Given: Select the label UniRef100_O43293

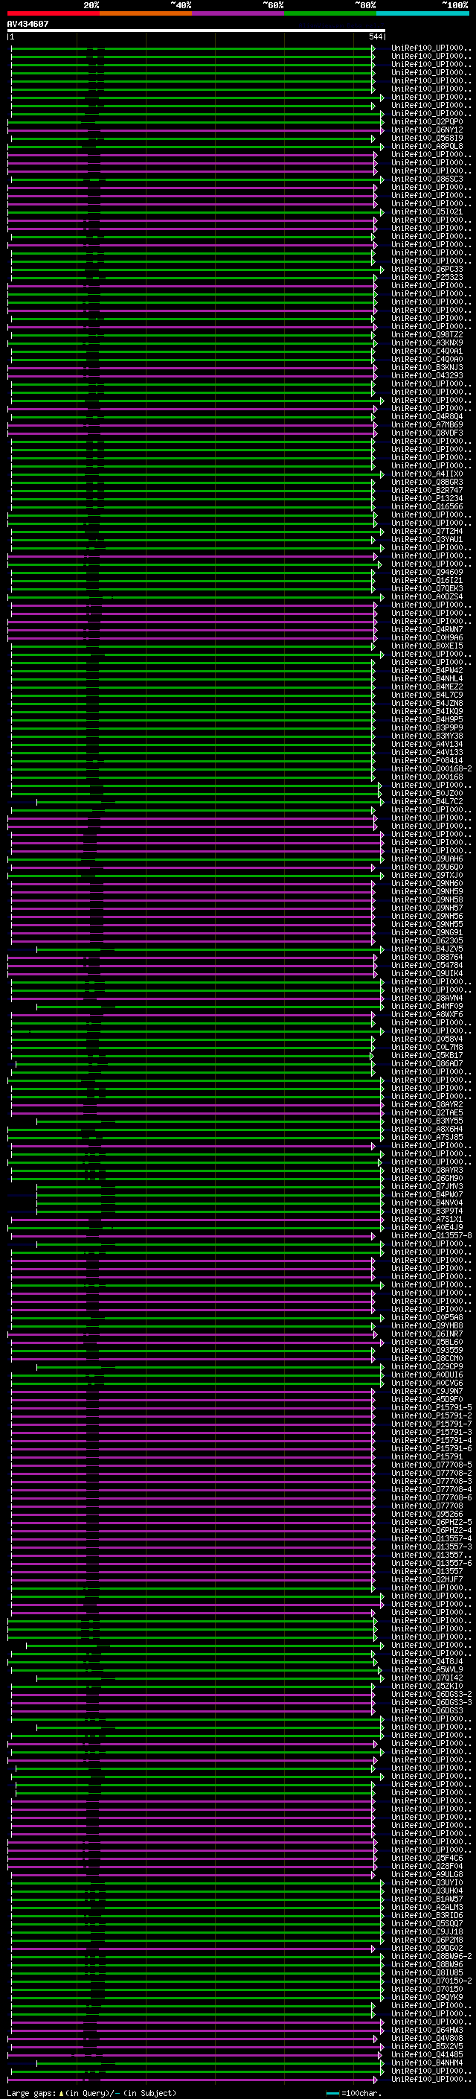Looking at the screenshot, I should tap(427, 375).
